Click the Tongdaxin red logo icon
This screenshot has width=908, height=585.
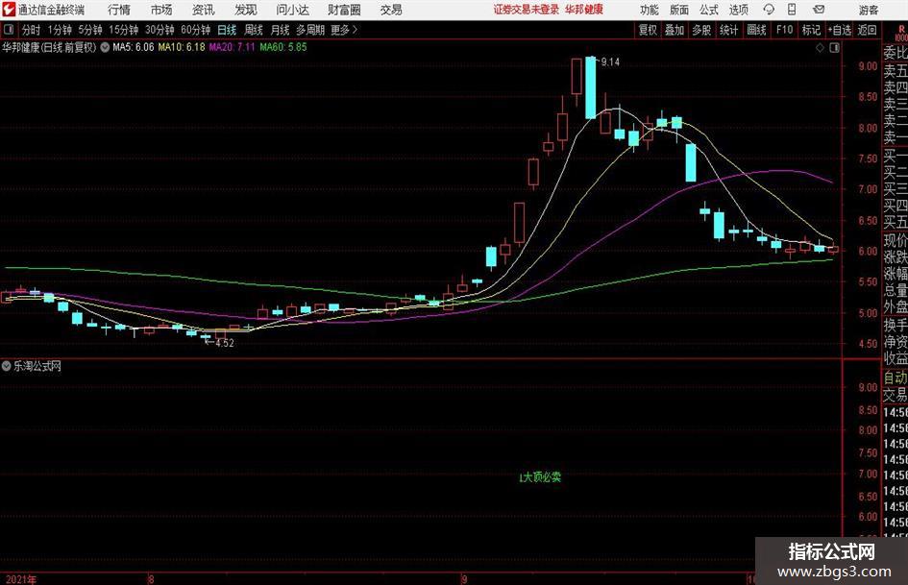click(x=9, y=10)
